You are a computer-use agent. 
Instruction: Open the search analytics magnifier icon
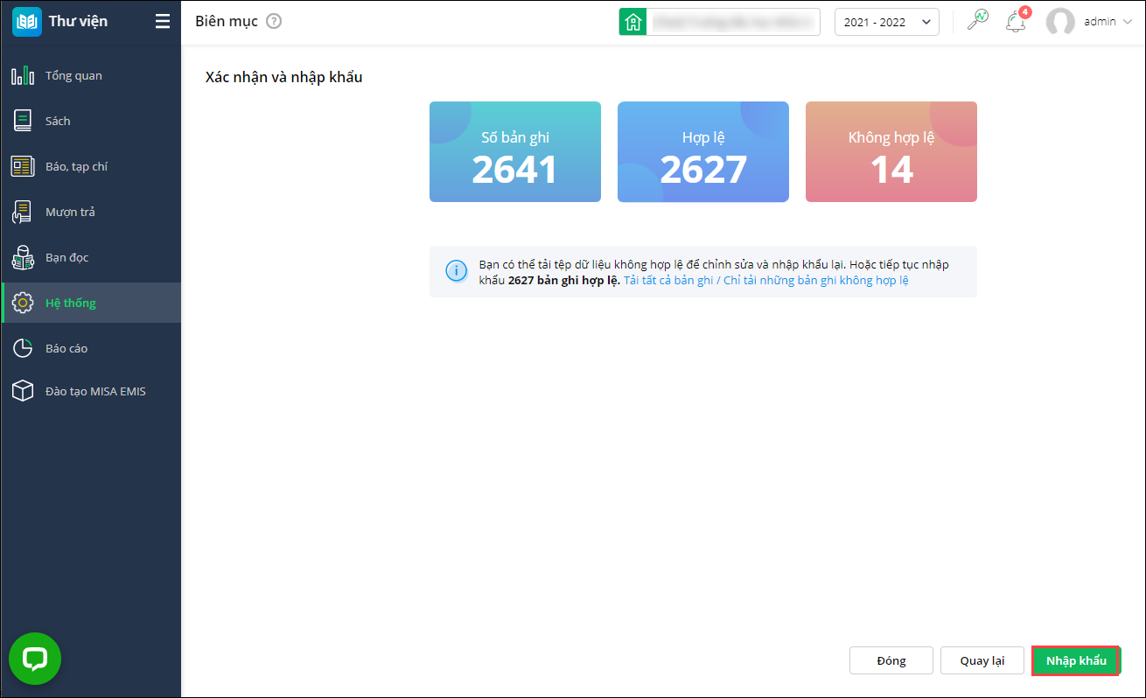point(977,21)
